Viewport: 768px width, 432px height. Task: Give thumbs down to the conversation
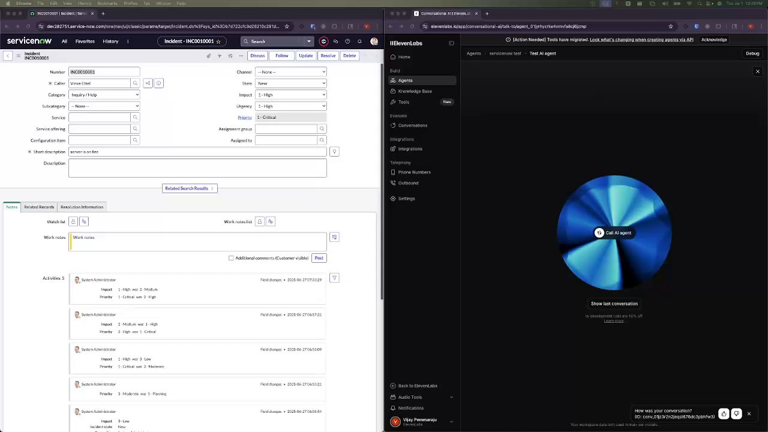[x=736, y=413]
